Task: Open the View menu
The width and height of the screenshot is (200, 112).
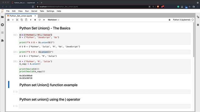Action: point(20,11)
